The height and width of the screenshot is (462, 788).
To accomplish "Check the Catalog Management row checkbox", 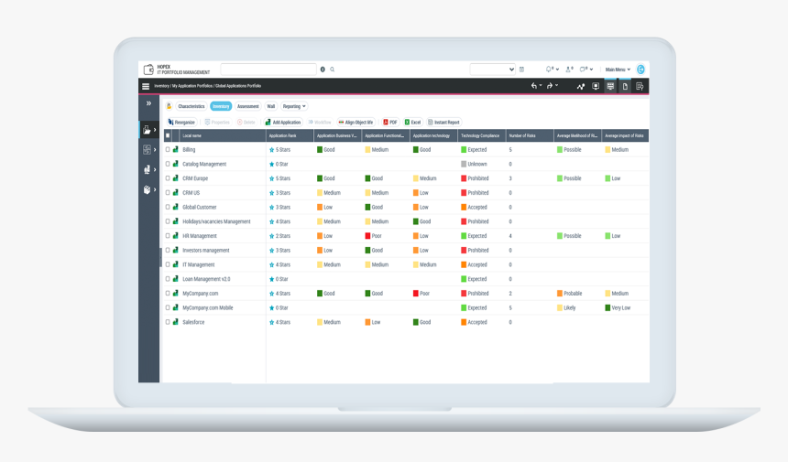I will click(168, 164).
